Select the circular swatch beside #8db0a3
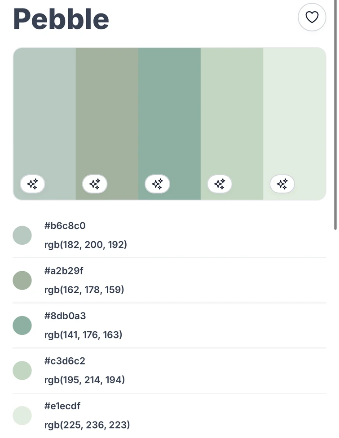Viewport: 339px width, 438px height. point(22,325)
